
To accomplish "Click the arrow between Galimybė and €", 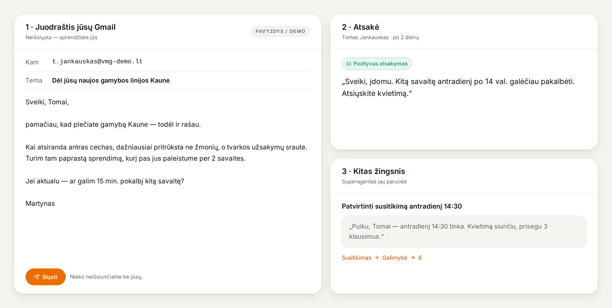I will tap(413, 258).
